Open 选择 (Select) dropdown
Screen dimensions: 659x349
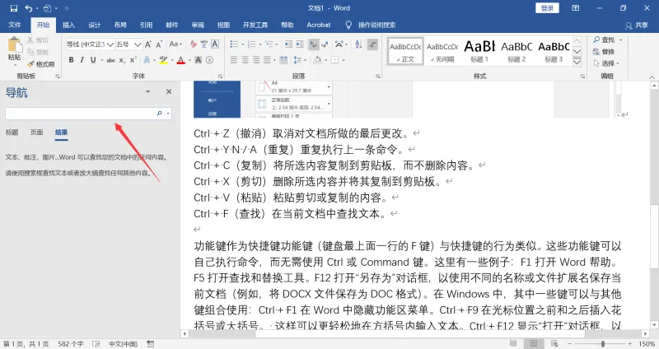(x=606, y=63)
